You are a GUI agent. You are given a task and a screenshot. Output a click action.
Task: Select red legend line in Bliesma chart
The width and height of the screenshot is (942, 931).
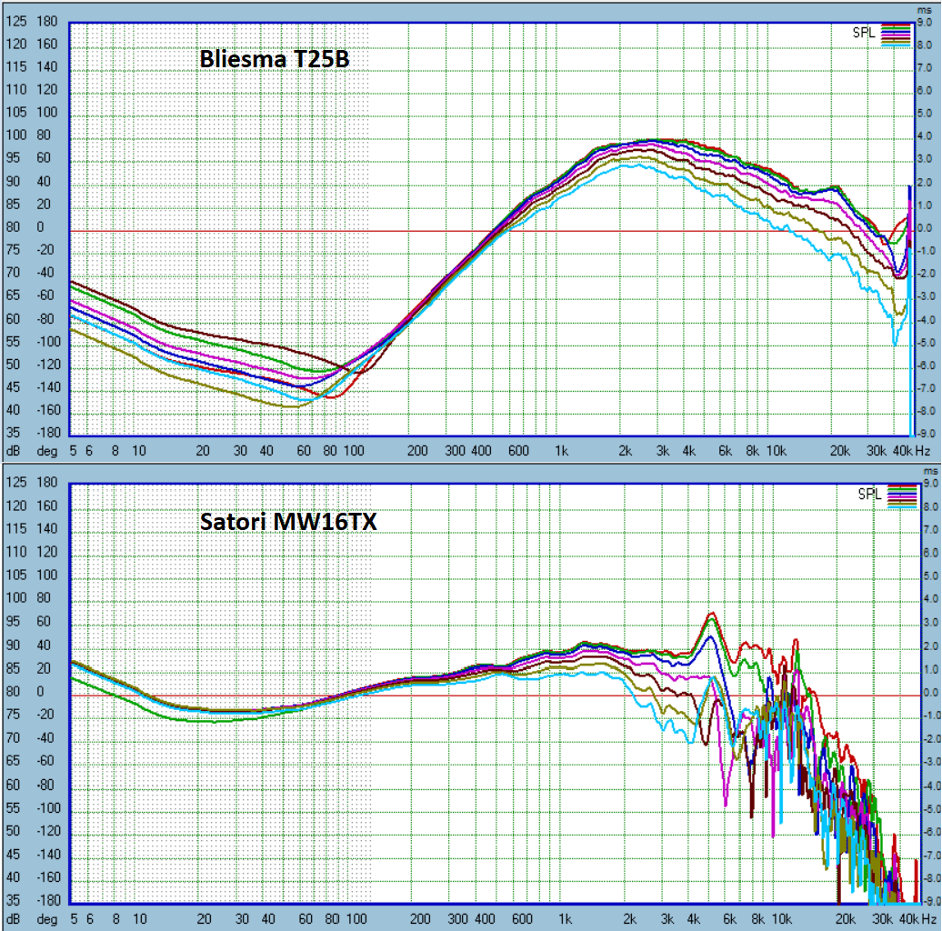coord(896,26)
